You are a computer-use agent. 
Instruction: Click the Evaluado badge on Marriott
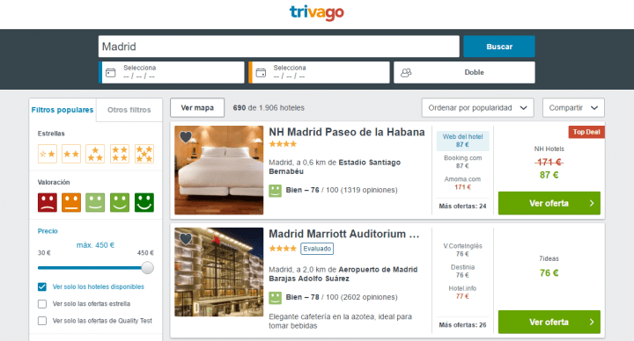click(x=317, y=249)
